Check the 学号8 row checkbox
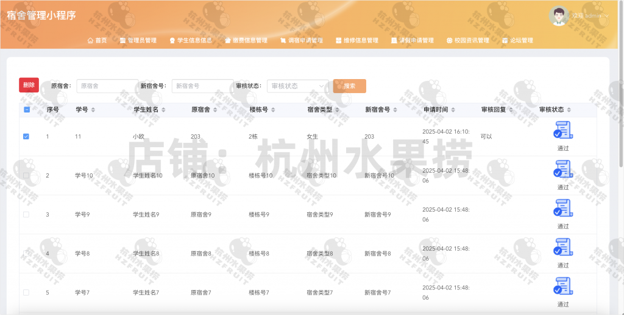This screenshot has height=315, width=624. [x=26, y=254]
